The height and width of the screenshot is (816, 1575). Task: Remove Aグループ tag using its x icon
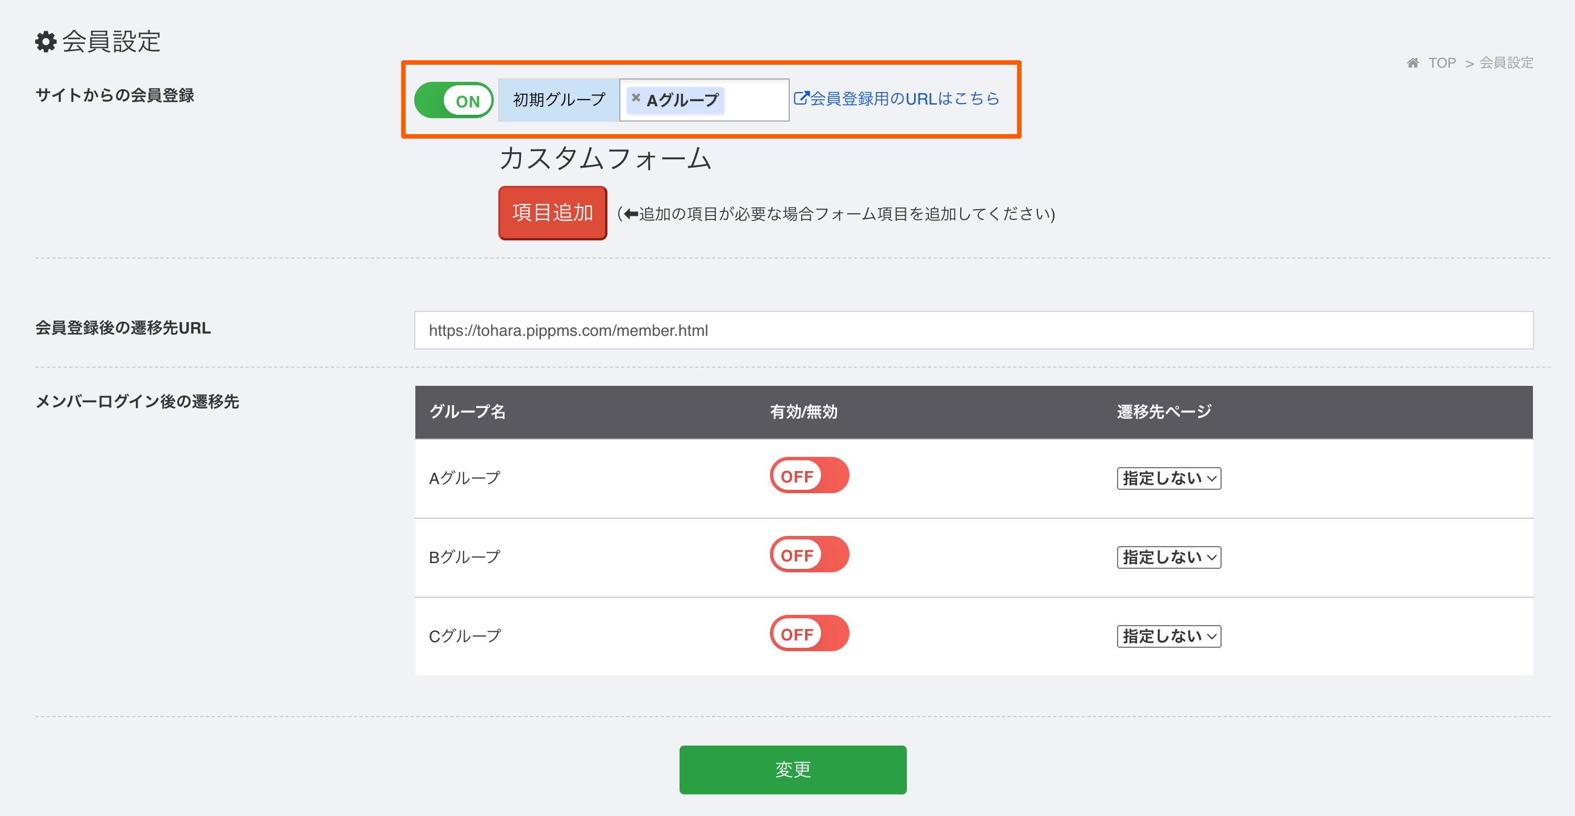pyautogui.click(x=636, y=98)
